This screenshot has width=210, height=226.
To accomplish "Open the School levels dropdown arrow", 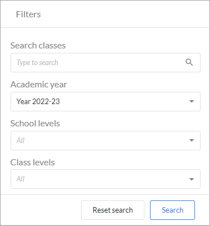I will (192, 140).
